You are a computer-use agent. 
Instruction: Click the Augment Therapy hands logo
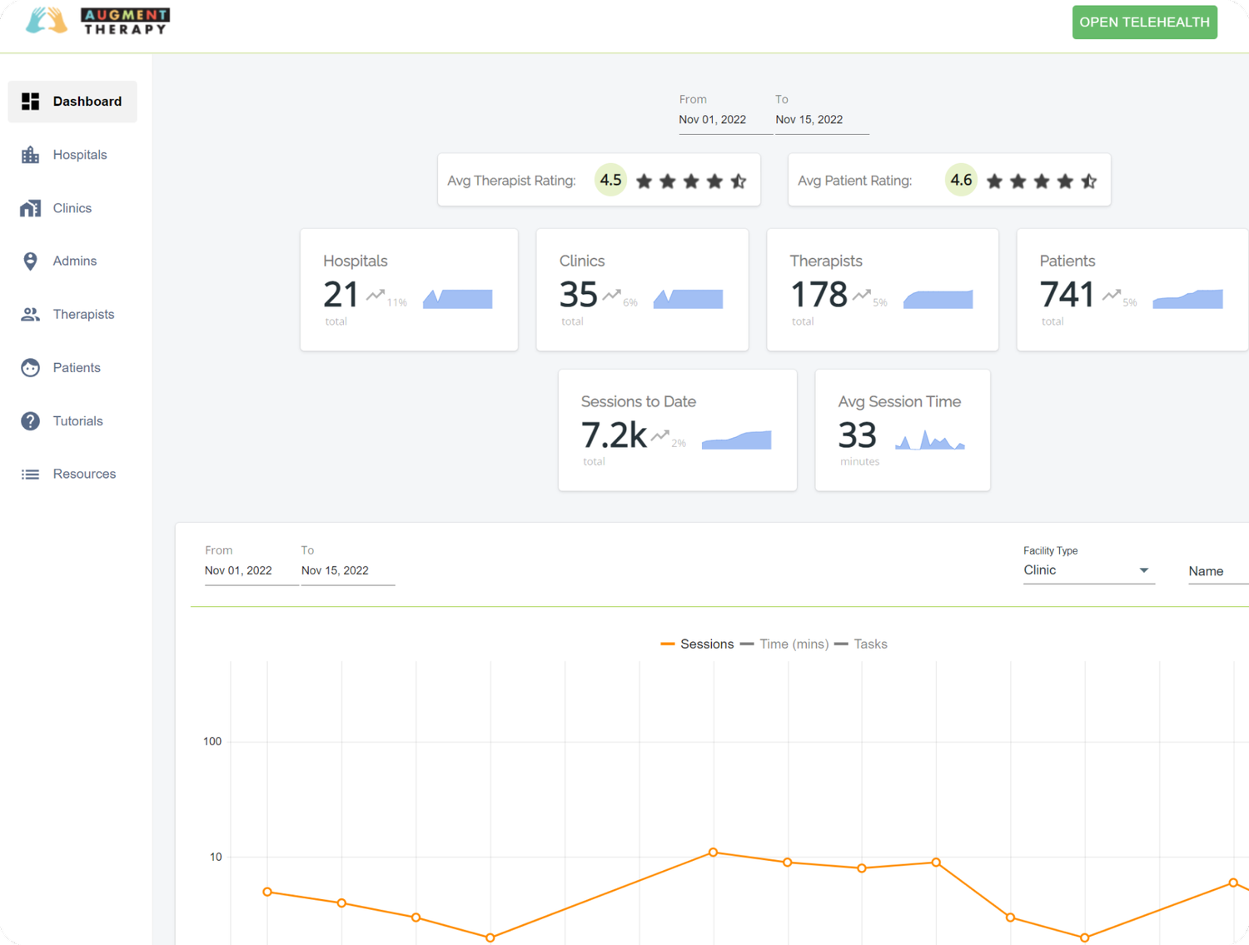pyautogui.click(x=46, y=20)
